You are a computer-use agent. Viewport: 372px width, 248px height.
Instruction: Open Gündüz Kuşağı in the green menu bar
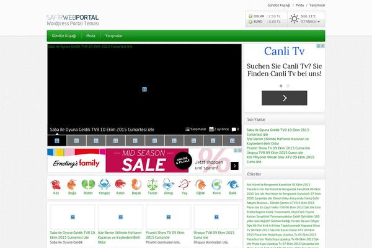pyautogui.click(x=64, y=36)
